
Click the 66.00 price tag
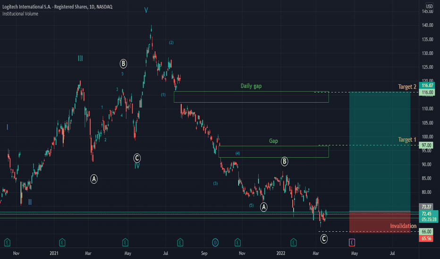(426, 232)
